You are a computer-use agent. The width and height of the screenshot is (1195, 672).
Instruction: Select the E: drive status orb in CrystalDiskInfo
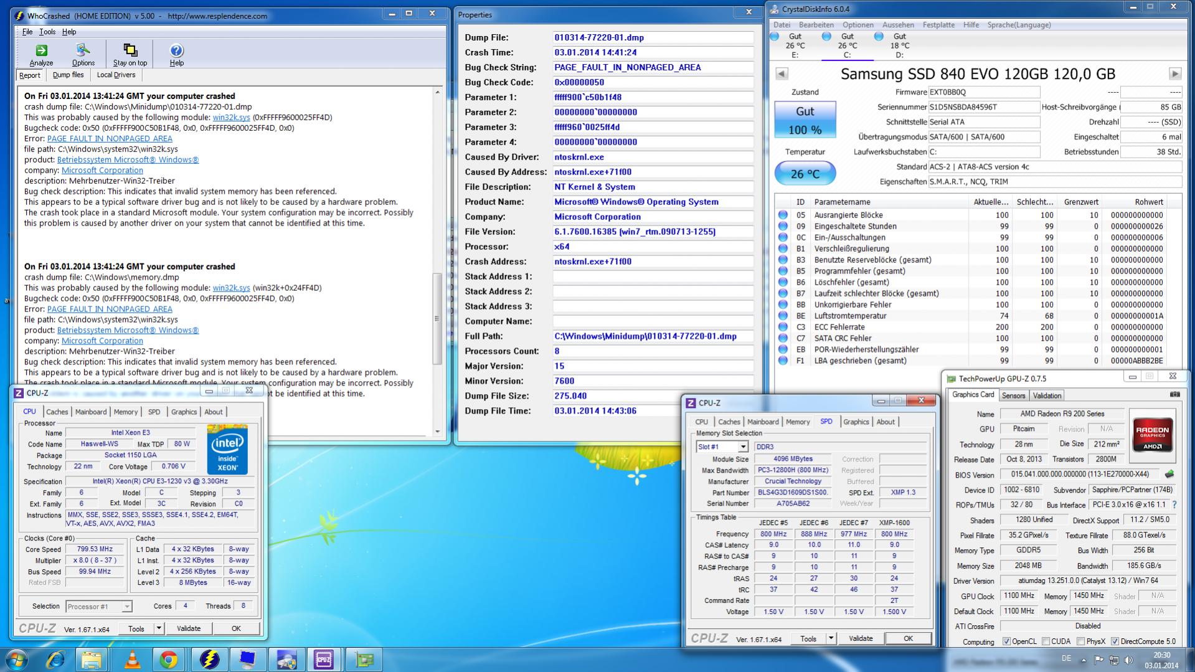[775, 37]
